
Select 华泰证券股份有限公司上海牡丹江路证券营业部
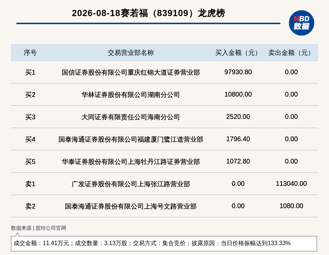131,162
